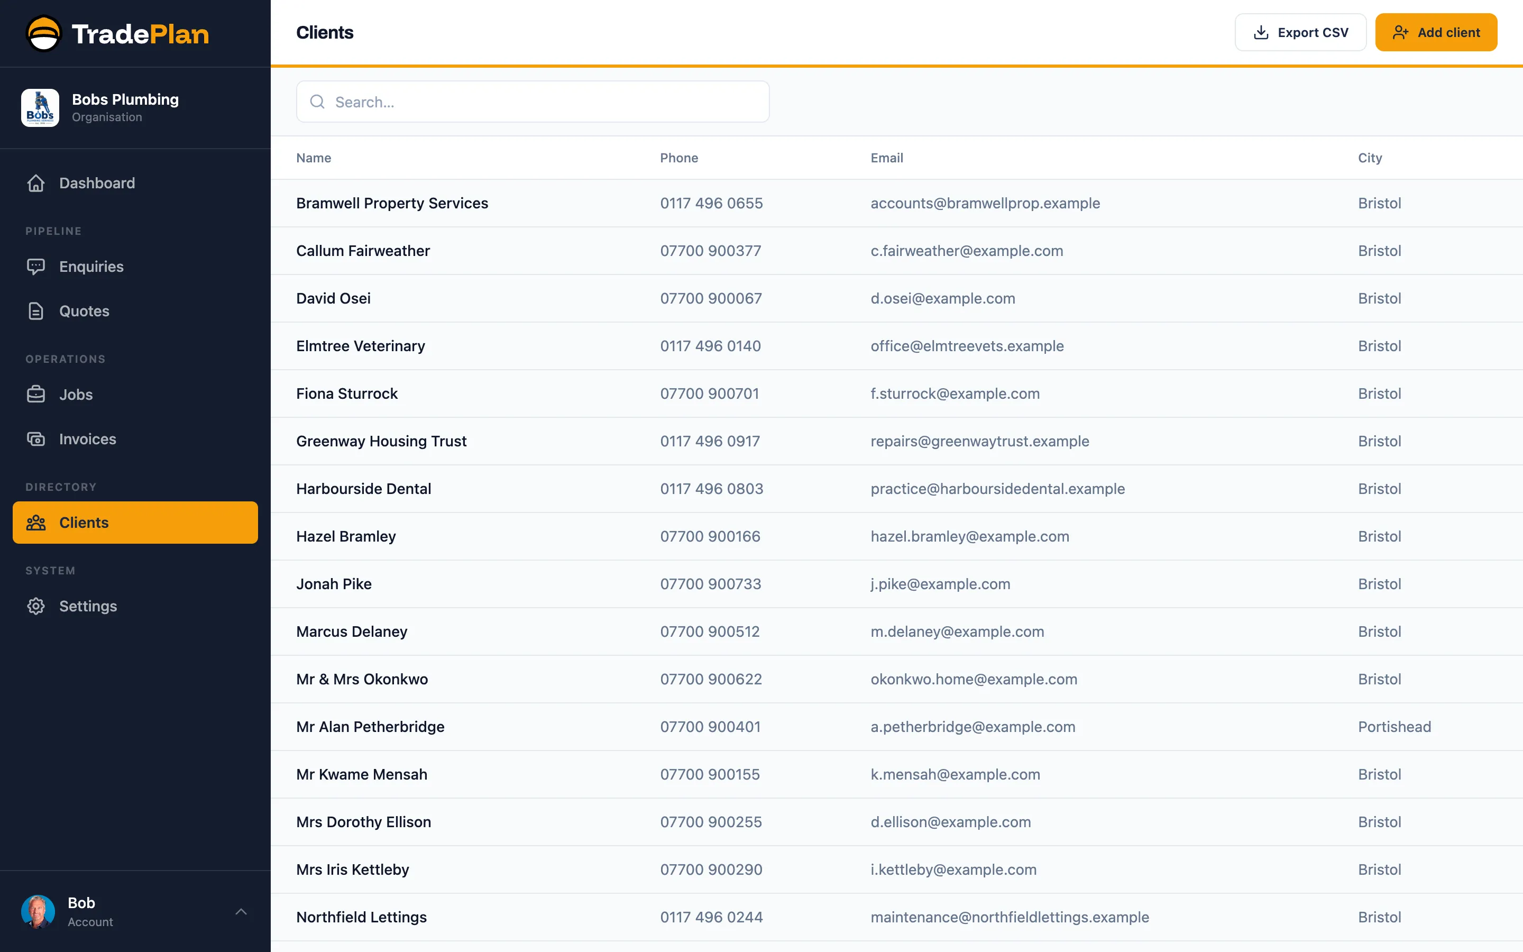
Task: Click the Enquiries speech bubble icon
Action: point(36,267)
